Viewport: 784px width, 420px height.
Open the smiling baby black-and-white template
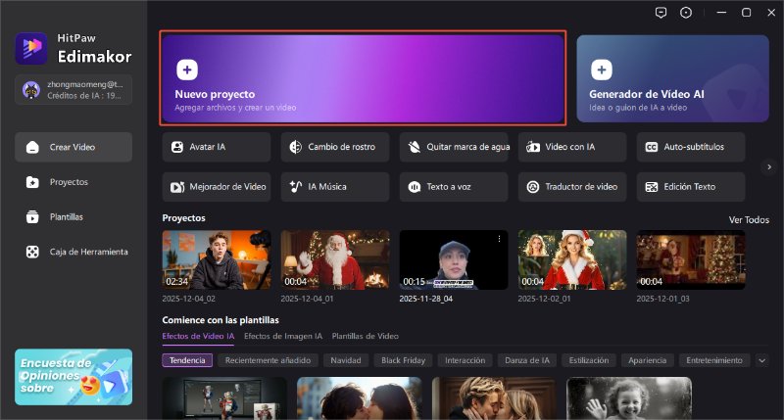(629, 398)
